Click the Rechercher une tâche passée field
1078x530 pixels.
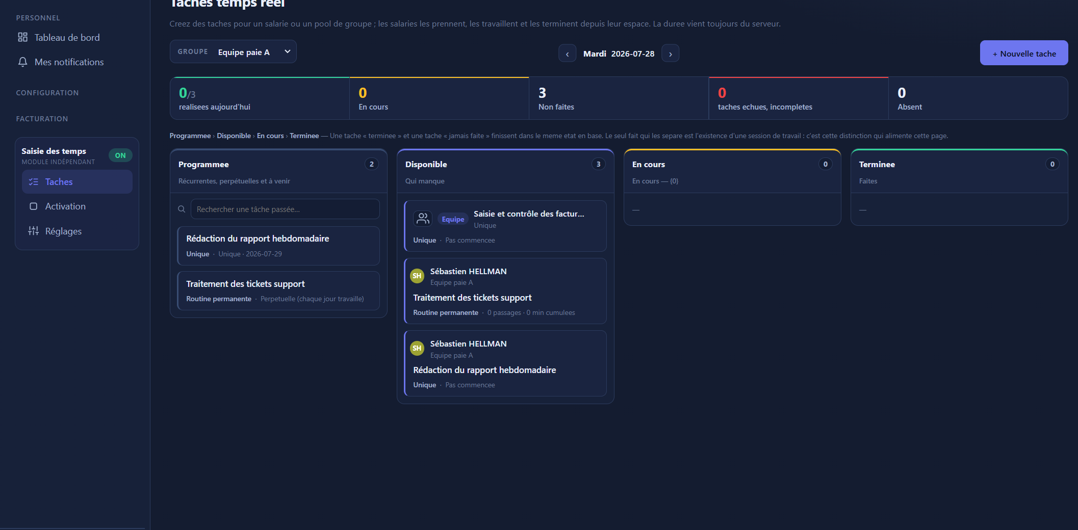click(285, 209)
